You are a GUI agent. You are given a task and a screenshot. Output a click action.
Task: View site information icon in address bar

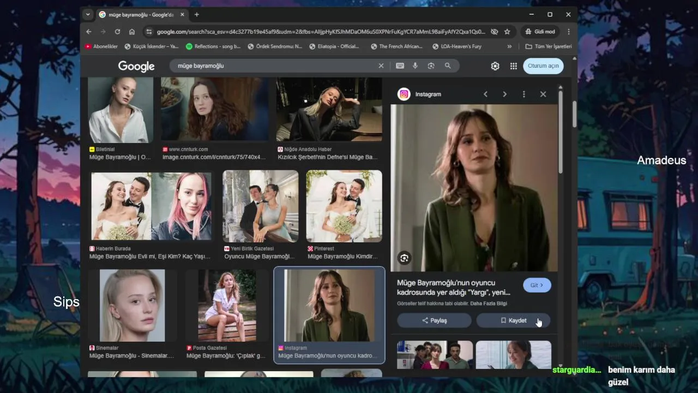click(x=149, y=32)
